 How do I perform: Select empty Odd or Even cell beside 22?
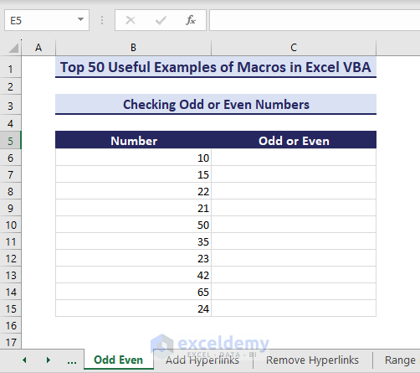294,191
